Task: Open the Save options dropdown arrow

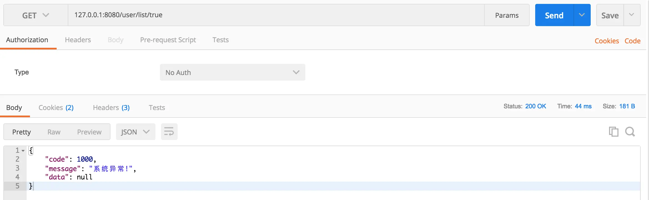Action: click(632, 15)
